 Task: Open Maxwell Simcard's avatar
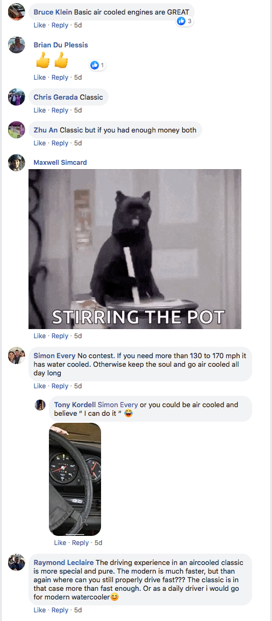click(x=17, y=162)
